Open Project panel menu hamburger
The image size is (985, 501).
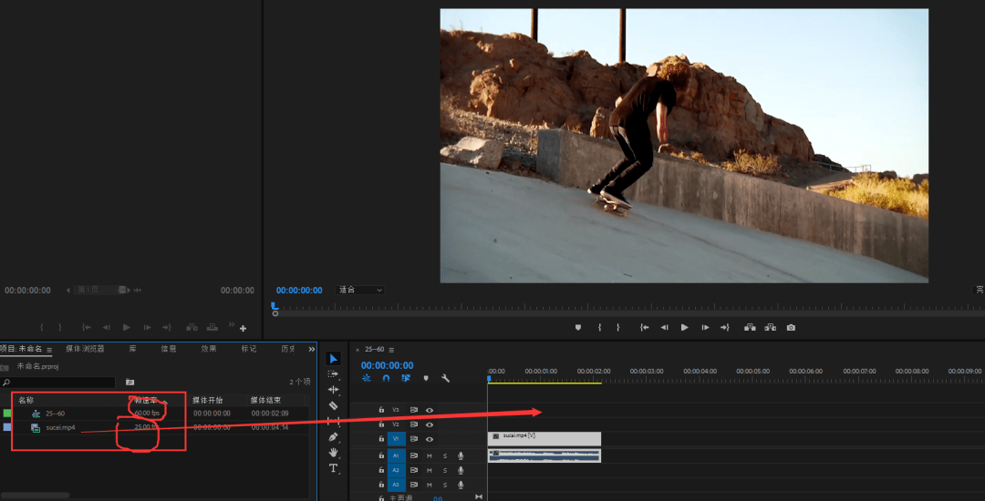click(49, 349)
